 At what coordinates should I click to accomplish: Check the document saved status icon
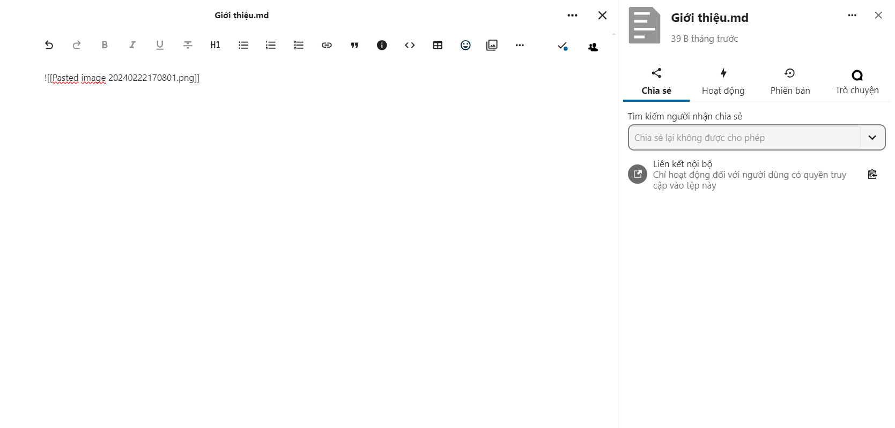563,46
